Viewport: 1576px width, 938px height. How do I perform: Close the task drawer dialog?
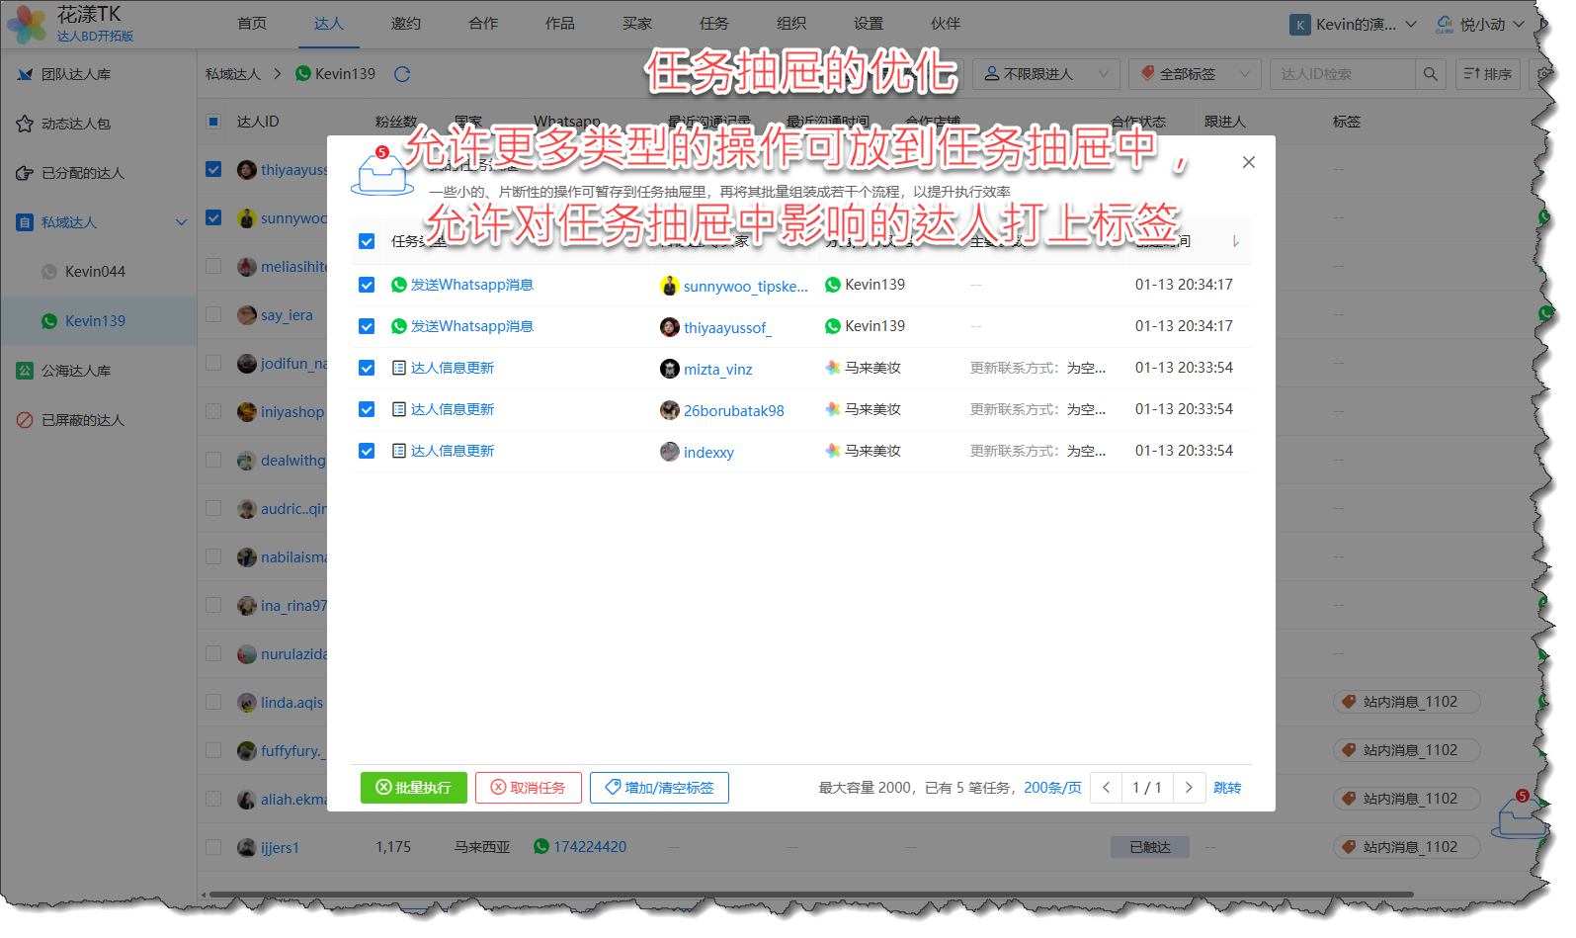tap(1248, 162)
